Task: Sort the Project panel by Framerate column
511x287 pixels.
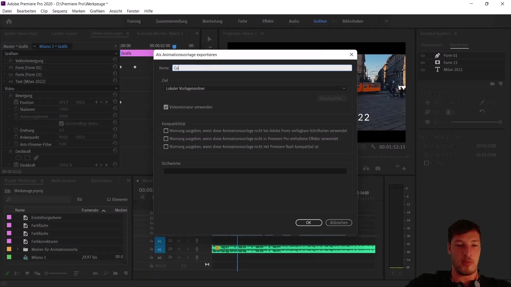Action: point(90,210)
